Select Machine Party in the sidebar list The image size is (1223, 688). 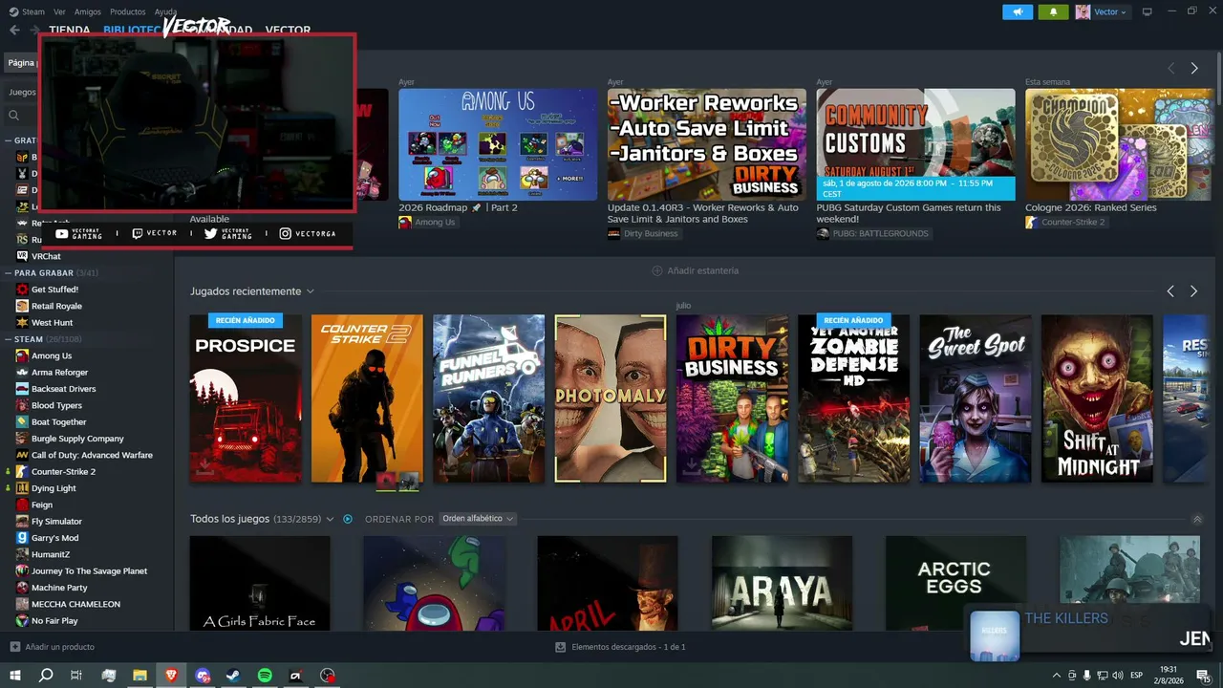tap(59, 588)
